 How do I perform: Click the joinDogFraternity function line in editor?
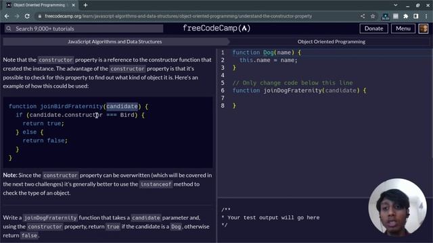tap(299, 90)
